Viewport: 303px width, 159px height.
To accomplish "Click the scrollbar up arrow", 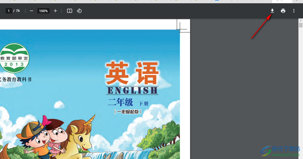I will (x=301, y=20).
